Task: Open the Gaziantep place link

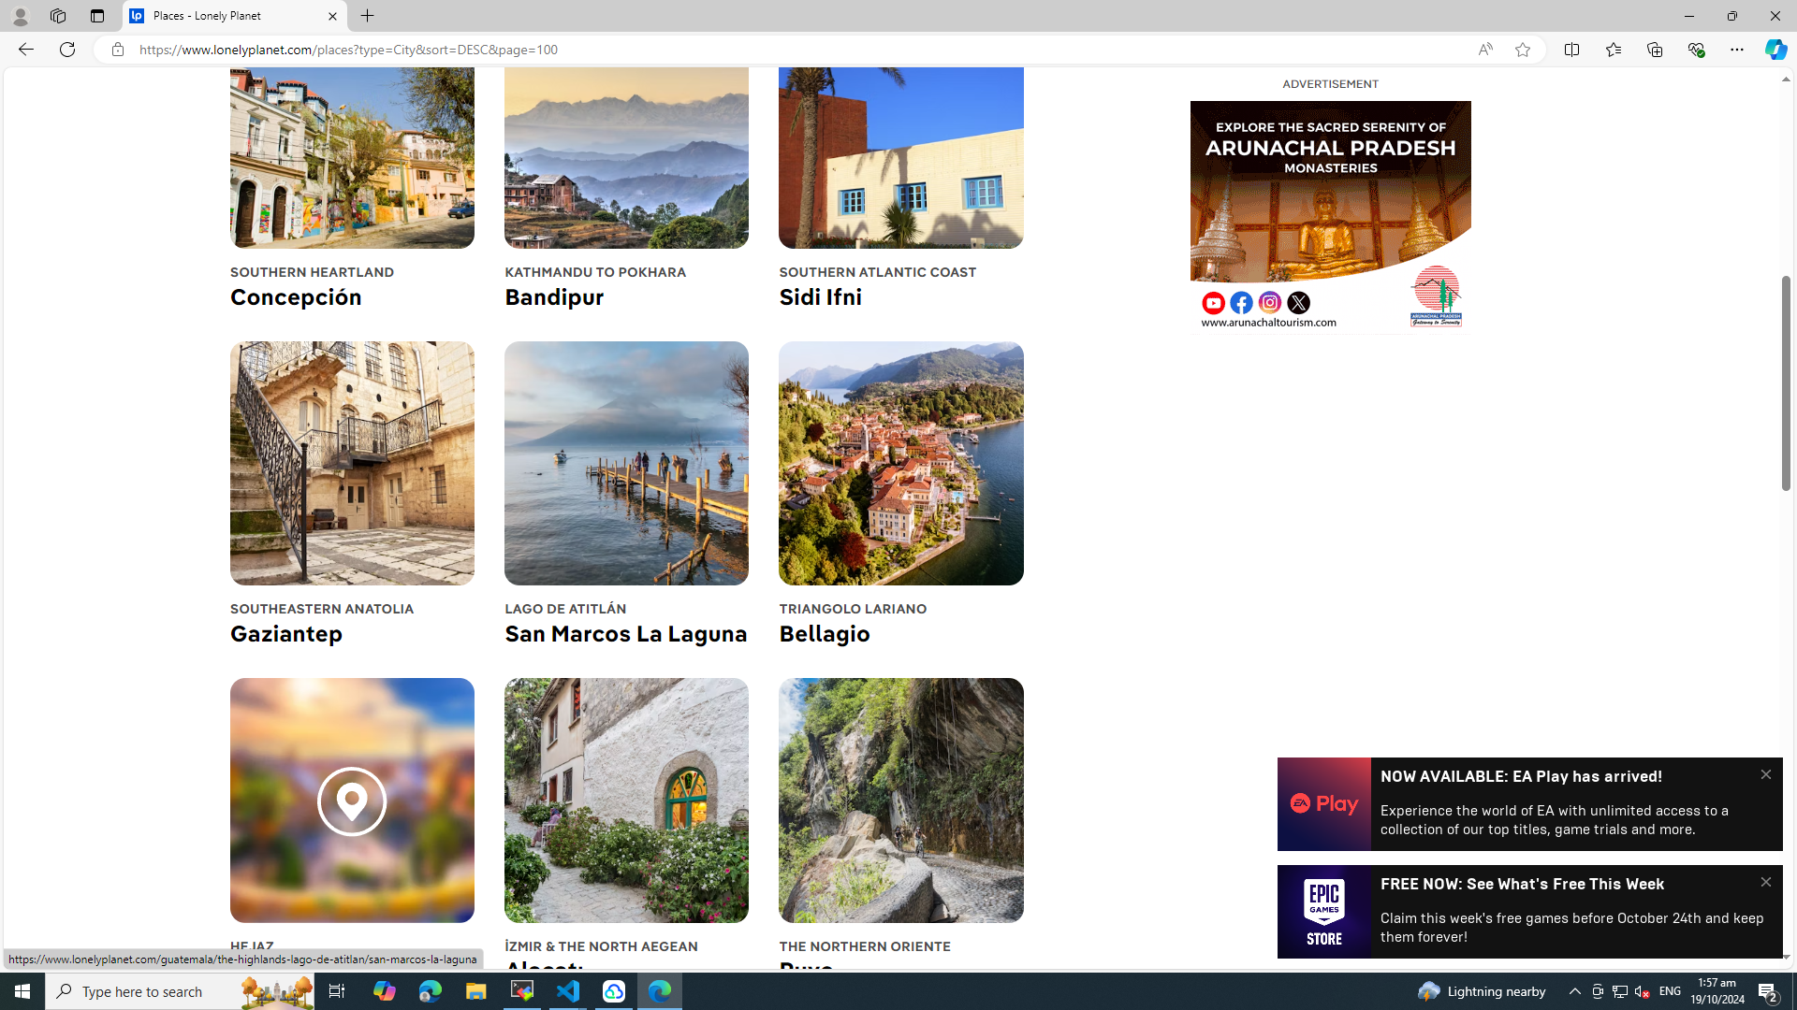Action: click(x=285, y=634)
